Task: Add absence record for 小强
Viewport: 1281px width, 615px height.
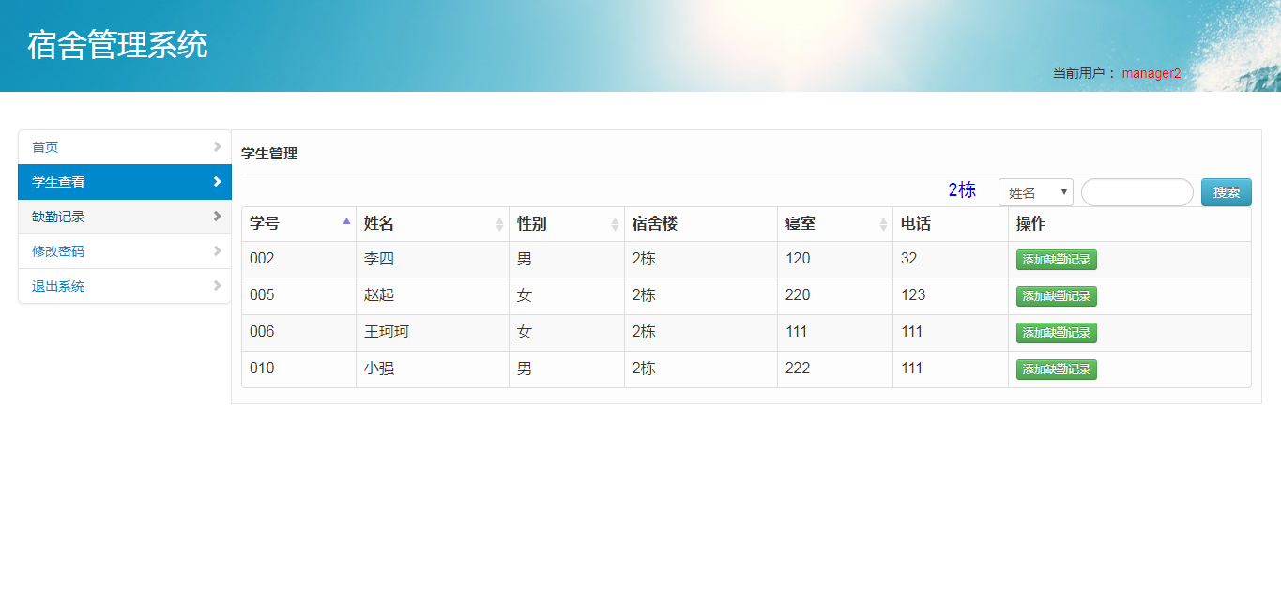Action: (1057, 369)
